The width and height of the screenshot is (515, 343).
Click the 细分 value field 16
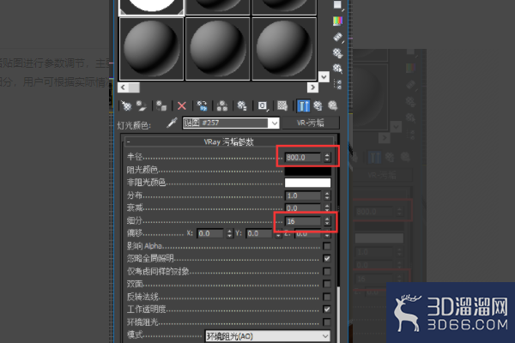(303, 221)
